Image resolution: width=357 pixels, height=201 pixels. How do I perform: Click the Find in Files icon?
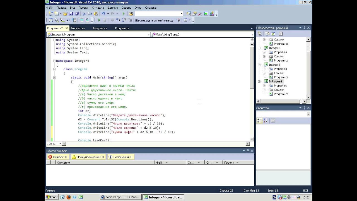(x=131, y=14)
